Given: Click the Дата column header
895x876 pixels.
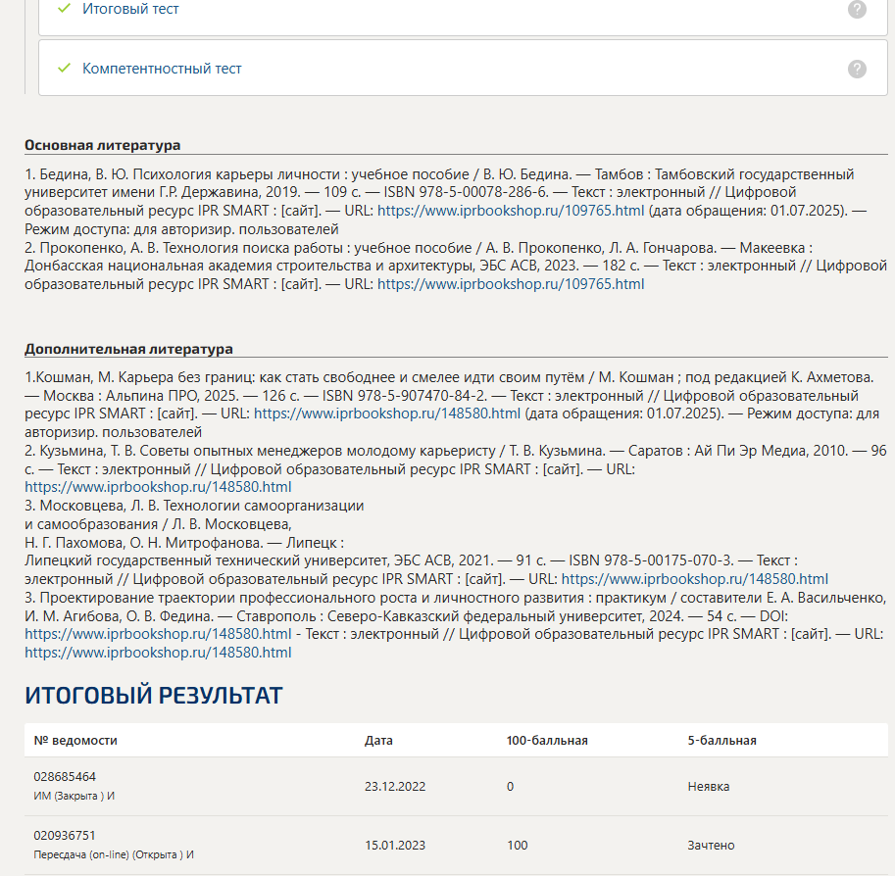Looking at the screenshot, I should (378, 740).
